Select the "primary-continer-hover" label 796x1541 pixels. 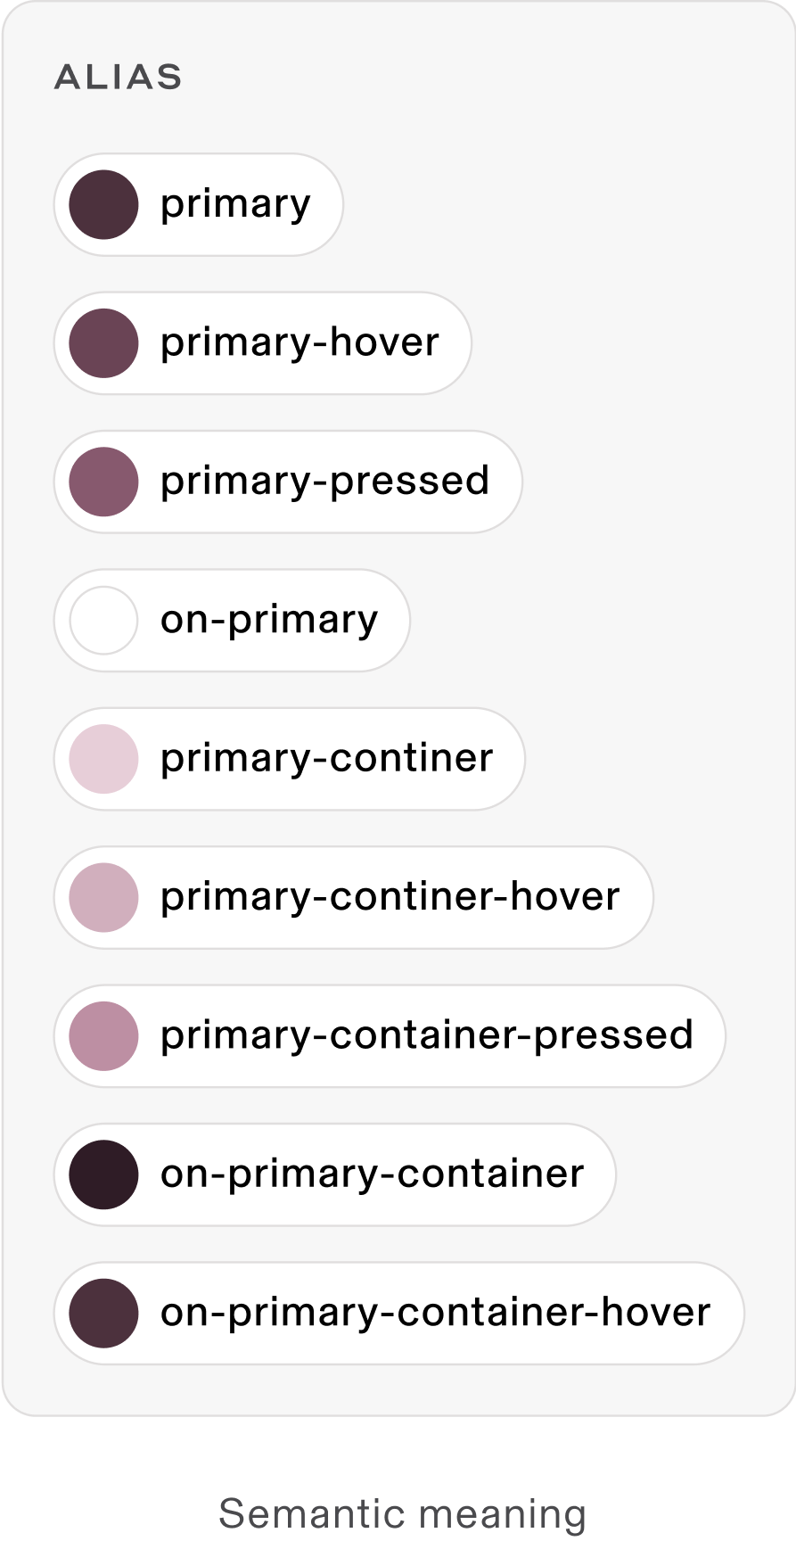point(390,897)
